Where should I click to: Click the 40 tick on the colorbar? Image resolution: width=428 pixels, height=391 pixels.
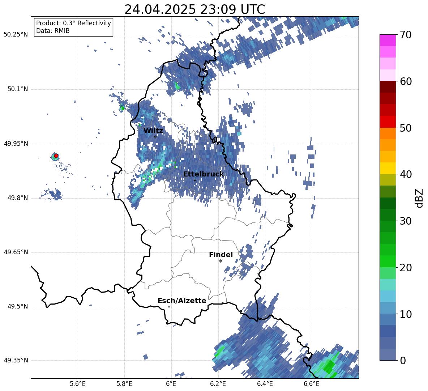tap(405, 174)
